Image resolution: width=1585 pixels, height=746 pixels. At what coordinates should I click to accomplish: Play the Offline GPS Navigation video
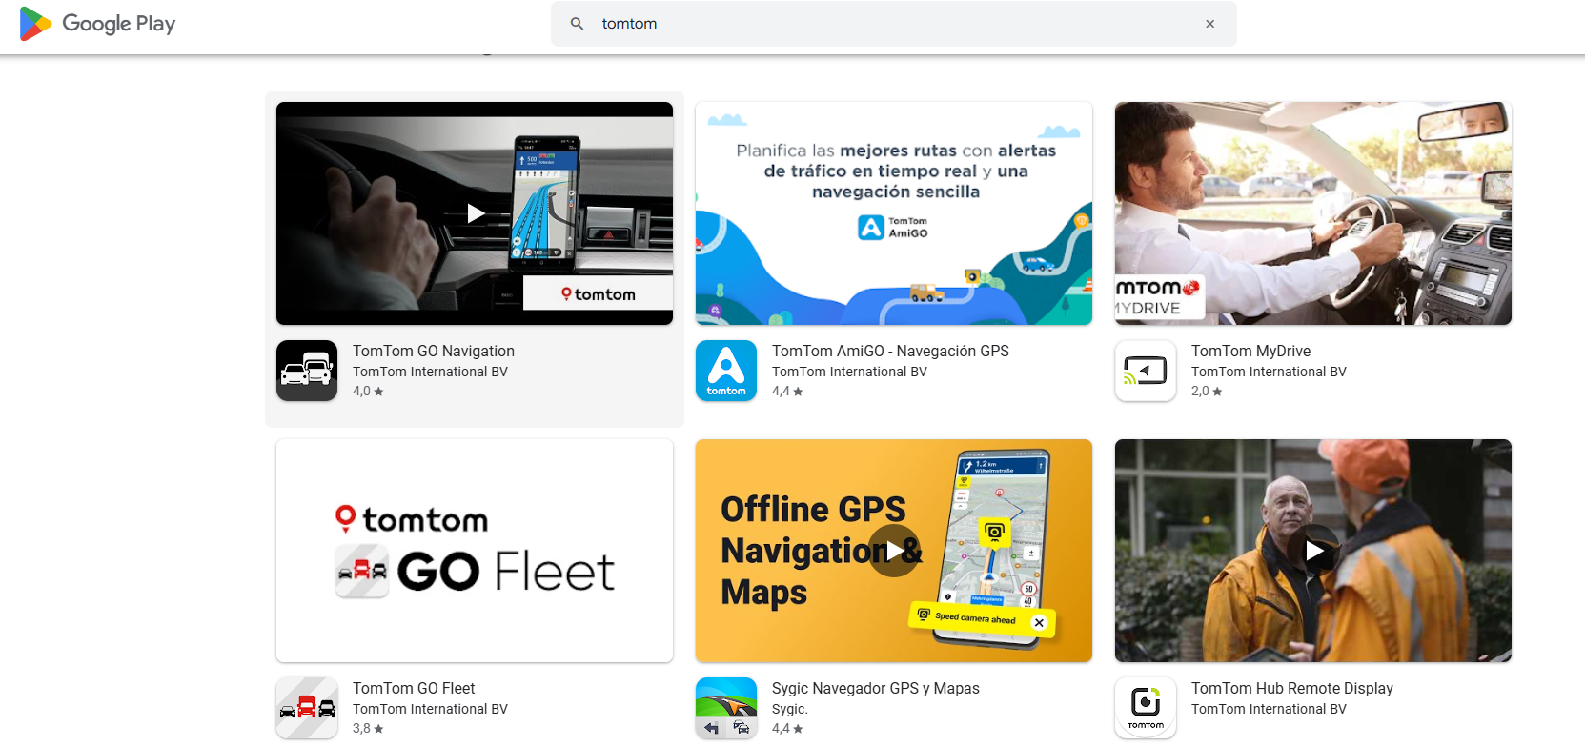coord(894,551)
